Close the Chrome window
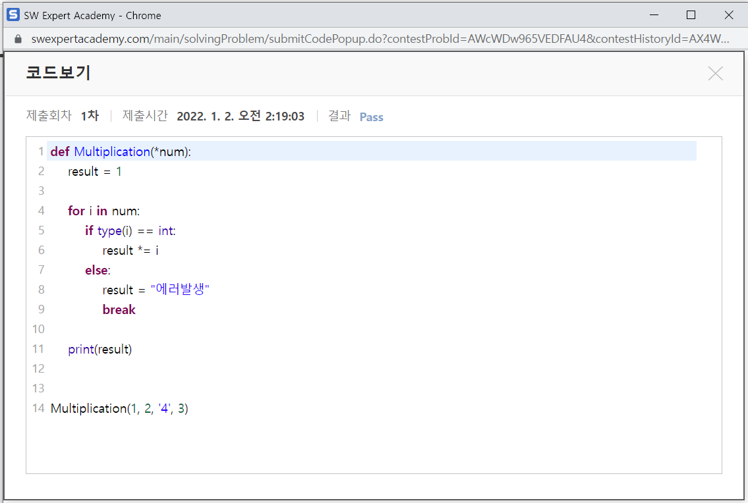This screenshot has width=748, height=503. pos(728,14)
